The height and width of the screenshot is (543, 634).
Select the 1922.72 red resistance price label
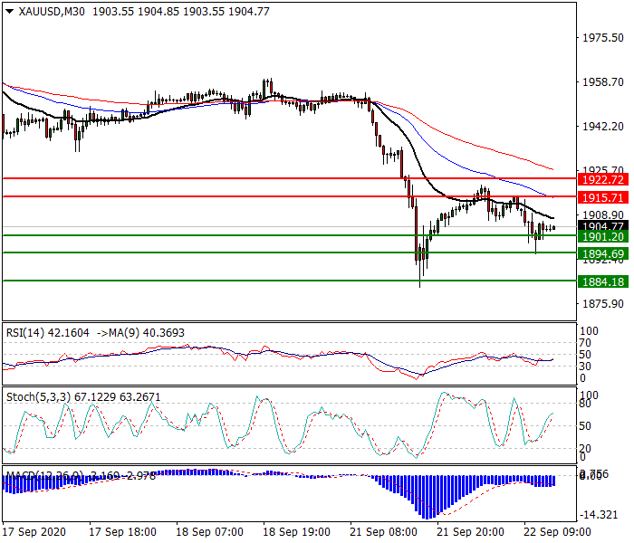pos(603,180)
